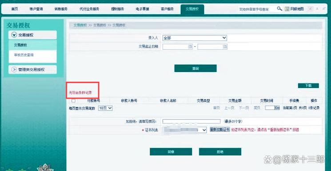The image size is (331, 171).
Task: Click the 下载 download button
Action: point(308,85)
